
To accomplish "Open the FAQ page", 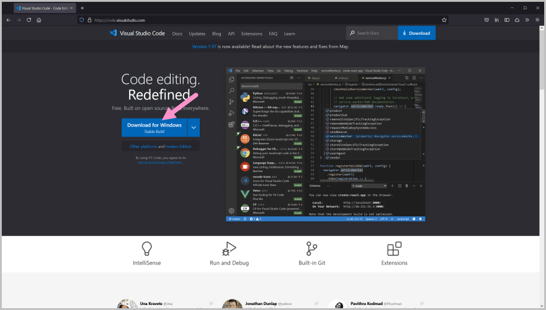I will click(x=273, y=34).
